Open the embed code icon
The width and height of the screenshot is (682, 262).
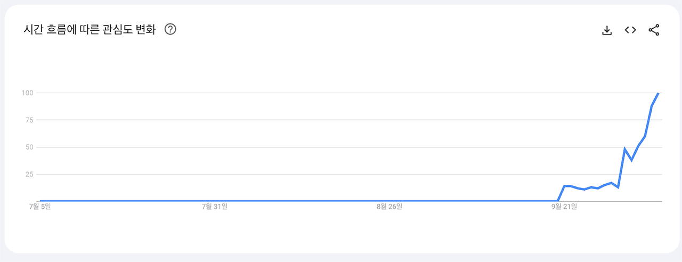pyautogui.click(x=630, y=30)
